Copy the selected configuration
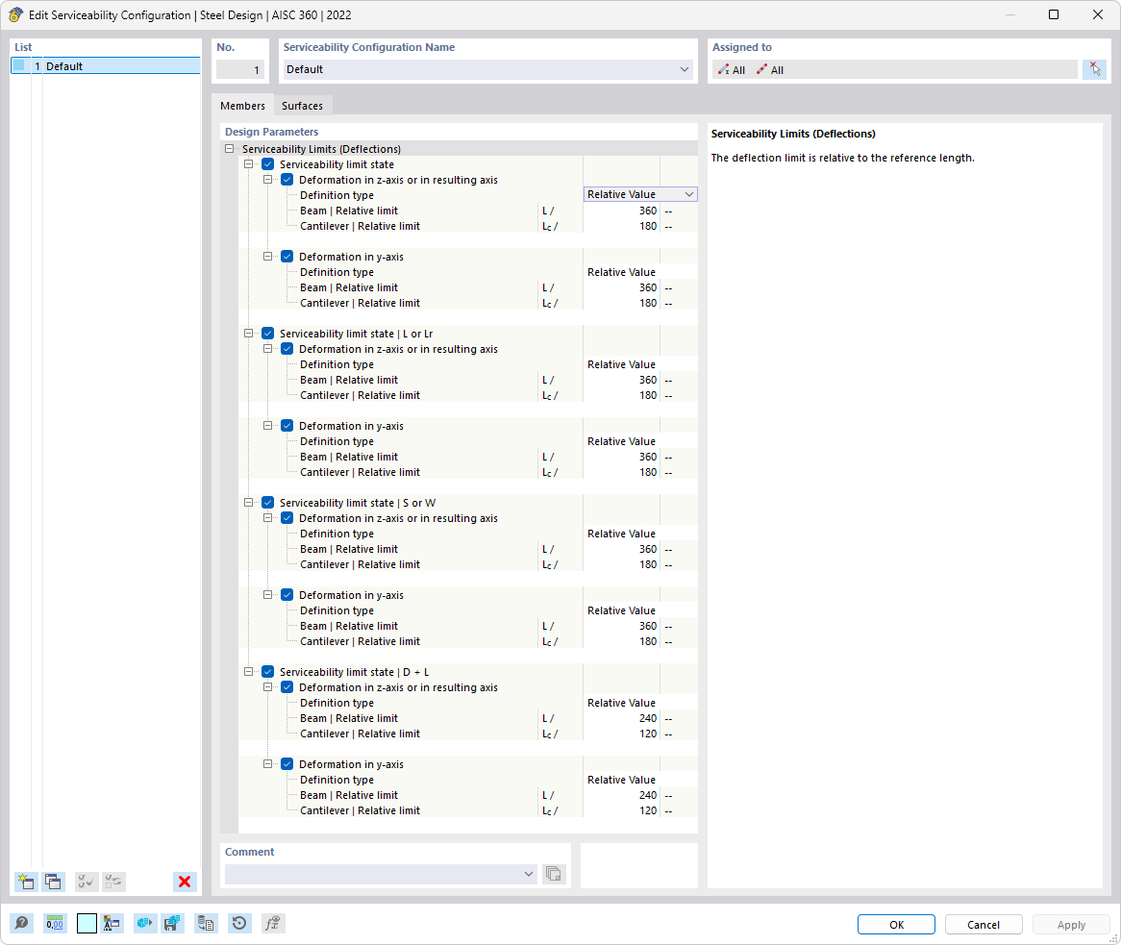Image resolution: width=1121 pixels, height=945 pixels. click(x=55, y=882)
